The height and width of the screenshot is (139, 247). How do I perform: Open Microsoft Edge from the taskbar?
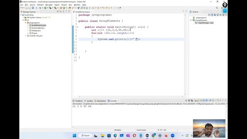[115, 136]
